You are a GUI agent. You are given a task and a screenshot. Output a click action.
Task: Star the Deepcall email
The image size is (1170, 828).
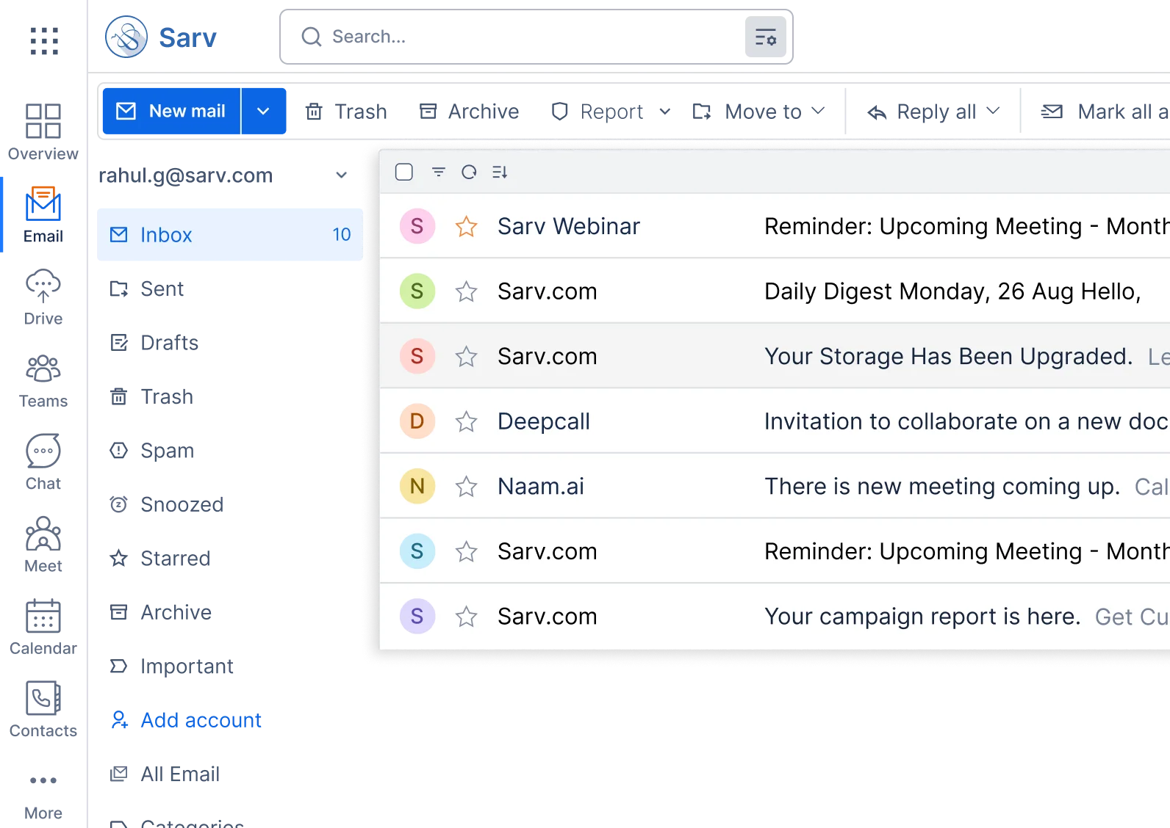467,421
